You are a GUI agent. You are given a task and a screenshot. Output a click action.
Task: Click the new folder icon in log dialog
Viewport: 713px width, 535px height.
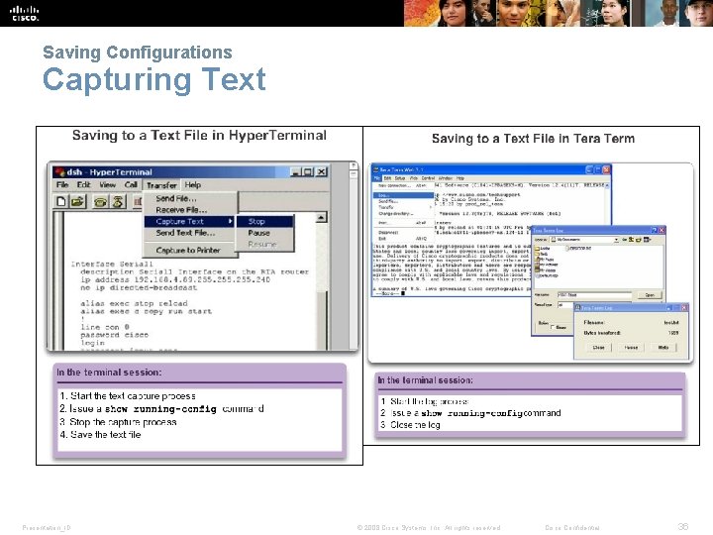pyautogui.click(x=639, y=240)
